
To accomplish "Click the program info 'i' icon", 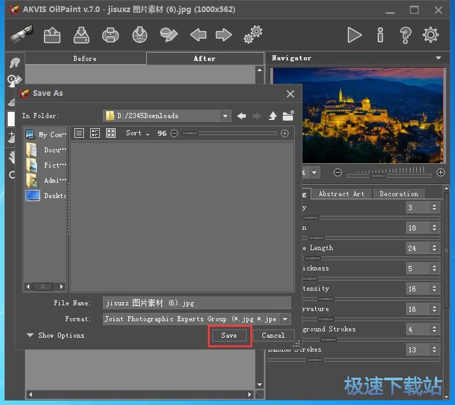I will click(x=380, y=35).
